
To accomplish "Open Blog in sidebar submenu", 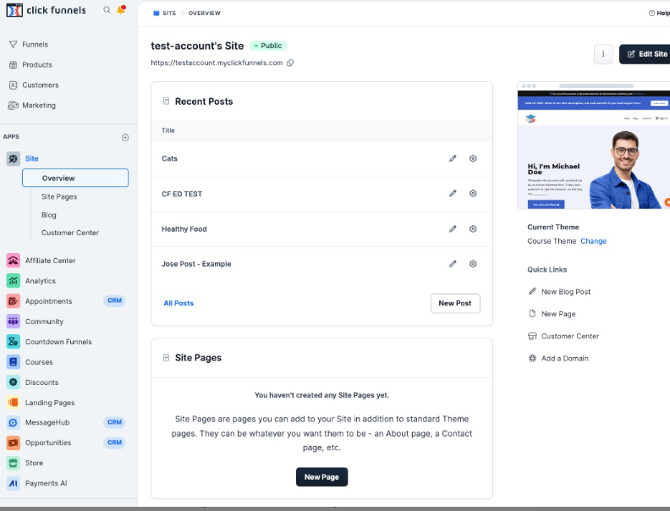I will coord(49,215).
